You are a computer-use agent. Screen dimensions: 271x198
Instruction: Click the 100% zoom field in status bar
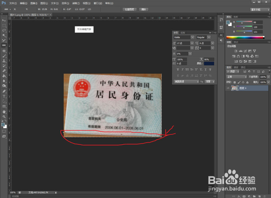[x=13, y=193]
